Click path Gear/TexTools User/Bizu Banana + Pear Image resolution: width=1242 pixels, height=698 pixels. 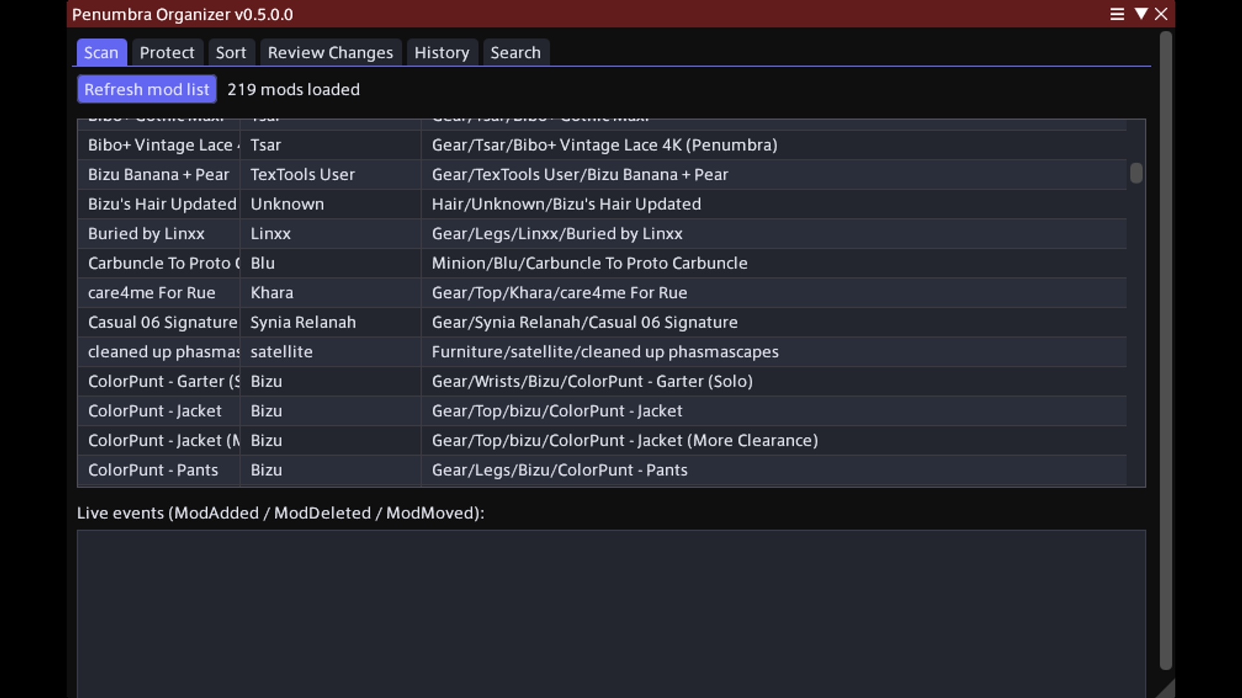click(x=580, y=174)
